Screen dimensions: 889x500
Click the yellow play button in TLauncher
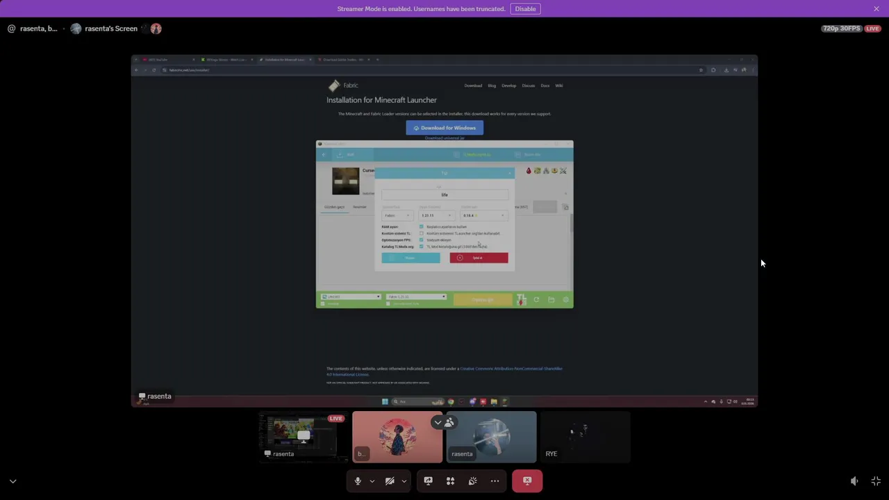point(483,299)
